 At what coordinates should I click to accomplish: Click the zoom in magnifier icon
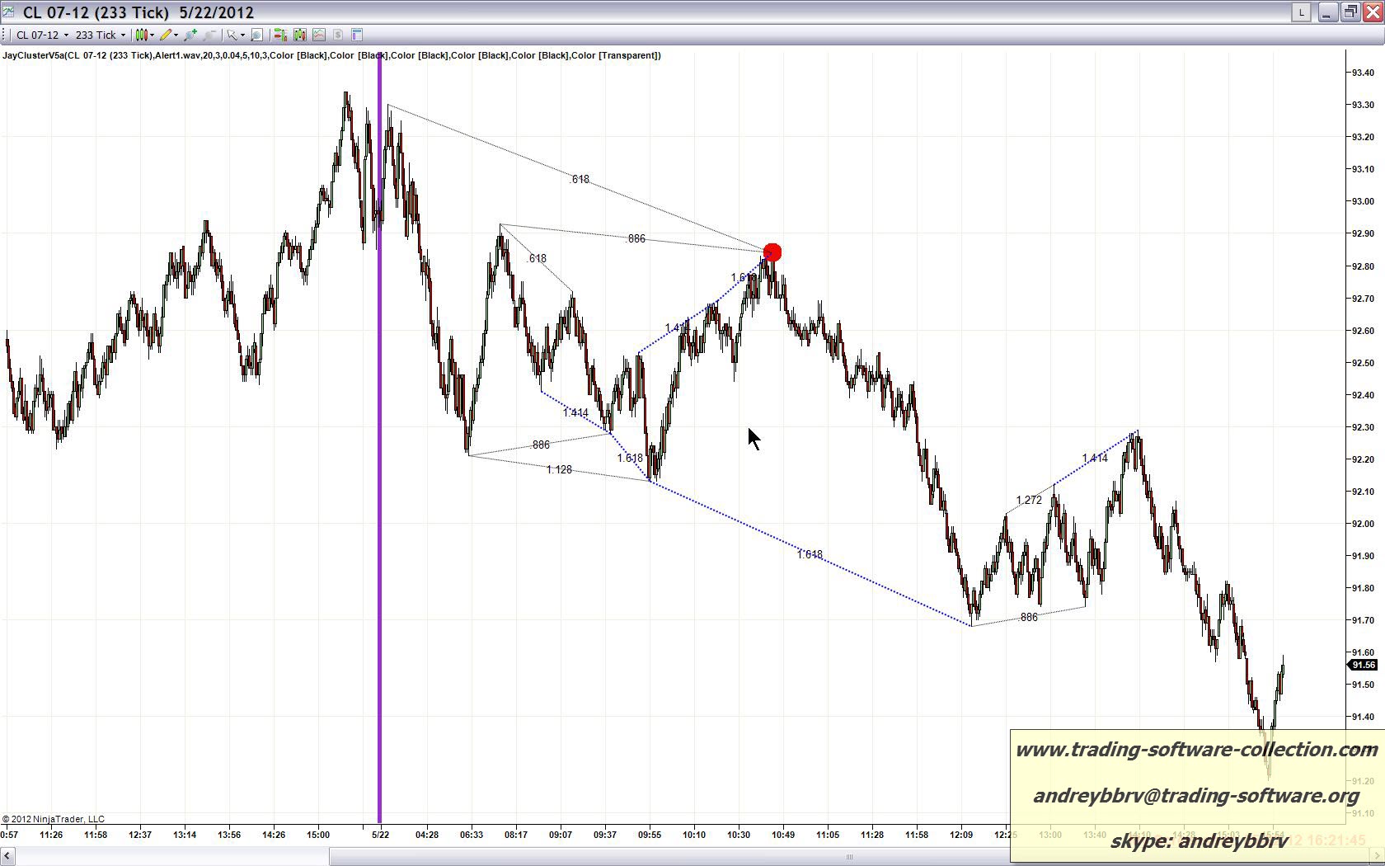click(190, 35)
